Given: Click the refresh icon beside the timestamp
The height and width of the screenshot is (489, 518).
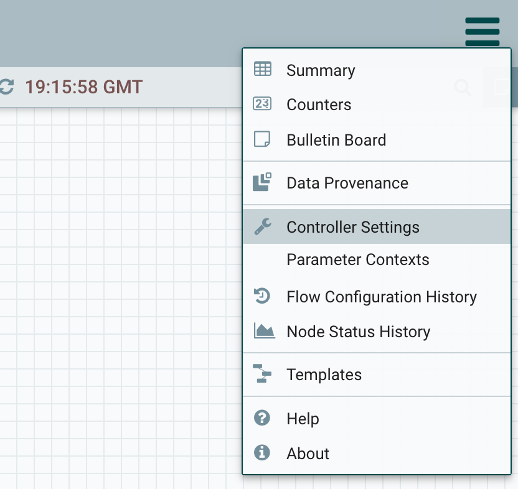Looking at the screenshot, I should (x=6, y=86).
